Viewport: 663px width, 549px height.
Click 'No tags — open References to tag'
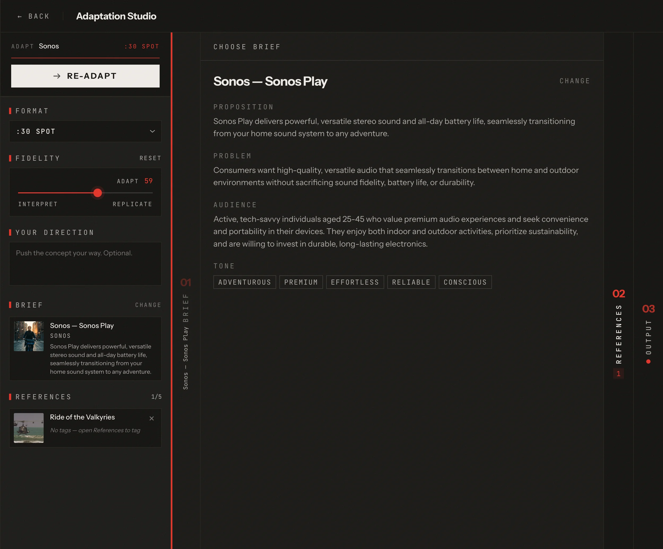(x=95, y=430)
